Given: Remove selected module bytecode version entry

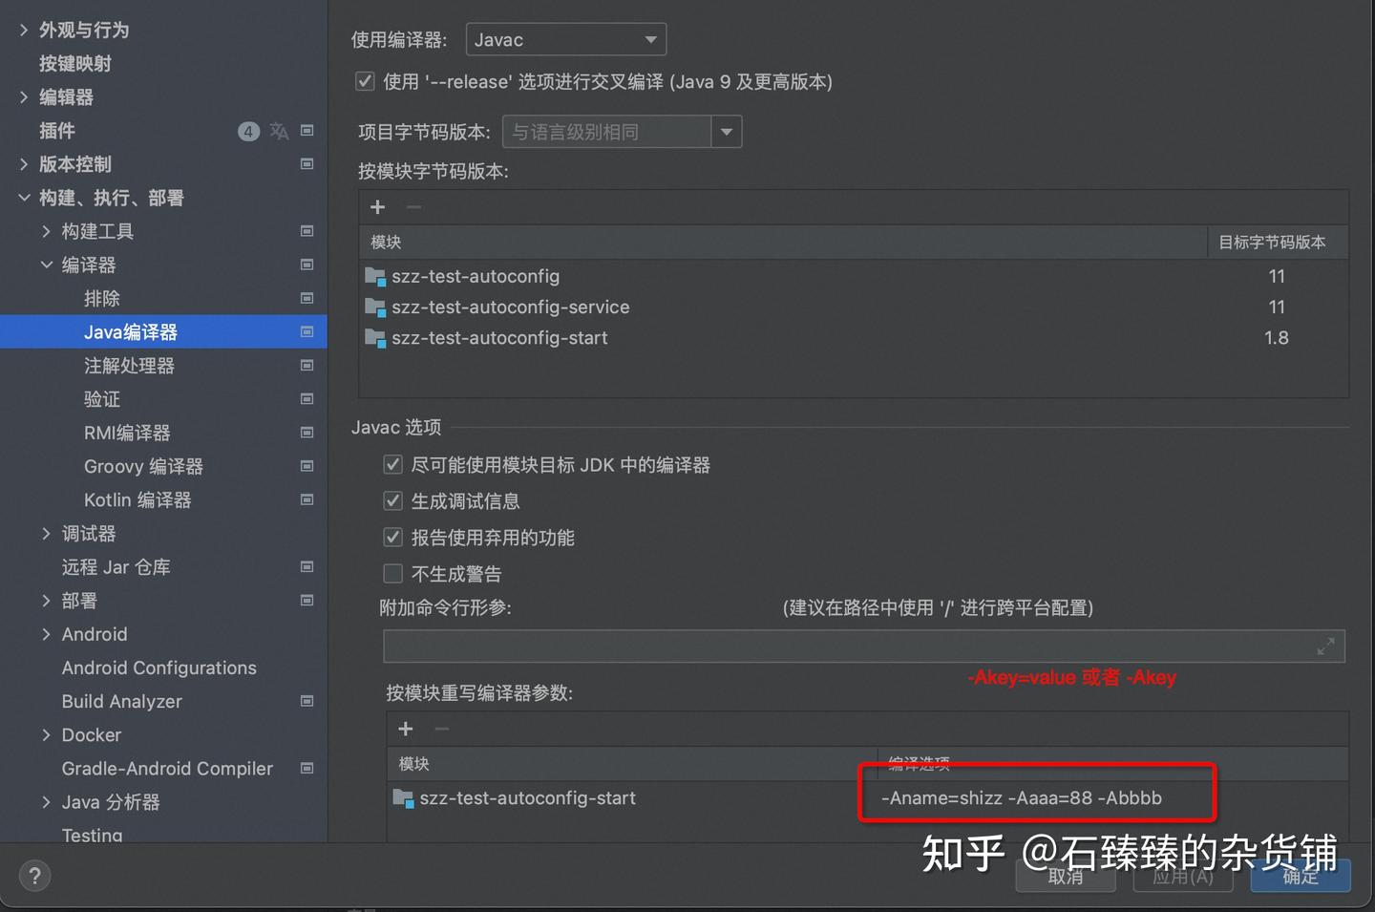Looking at the screenshot, I should pos(412,206).
